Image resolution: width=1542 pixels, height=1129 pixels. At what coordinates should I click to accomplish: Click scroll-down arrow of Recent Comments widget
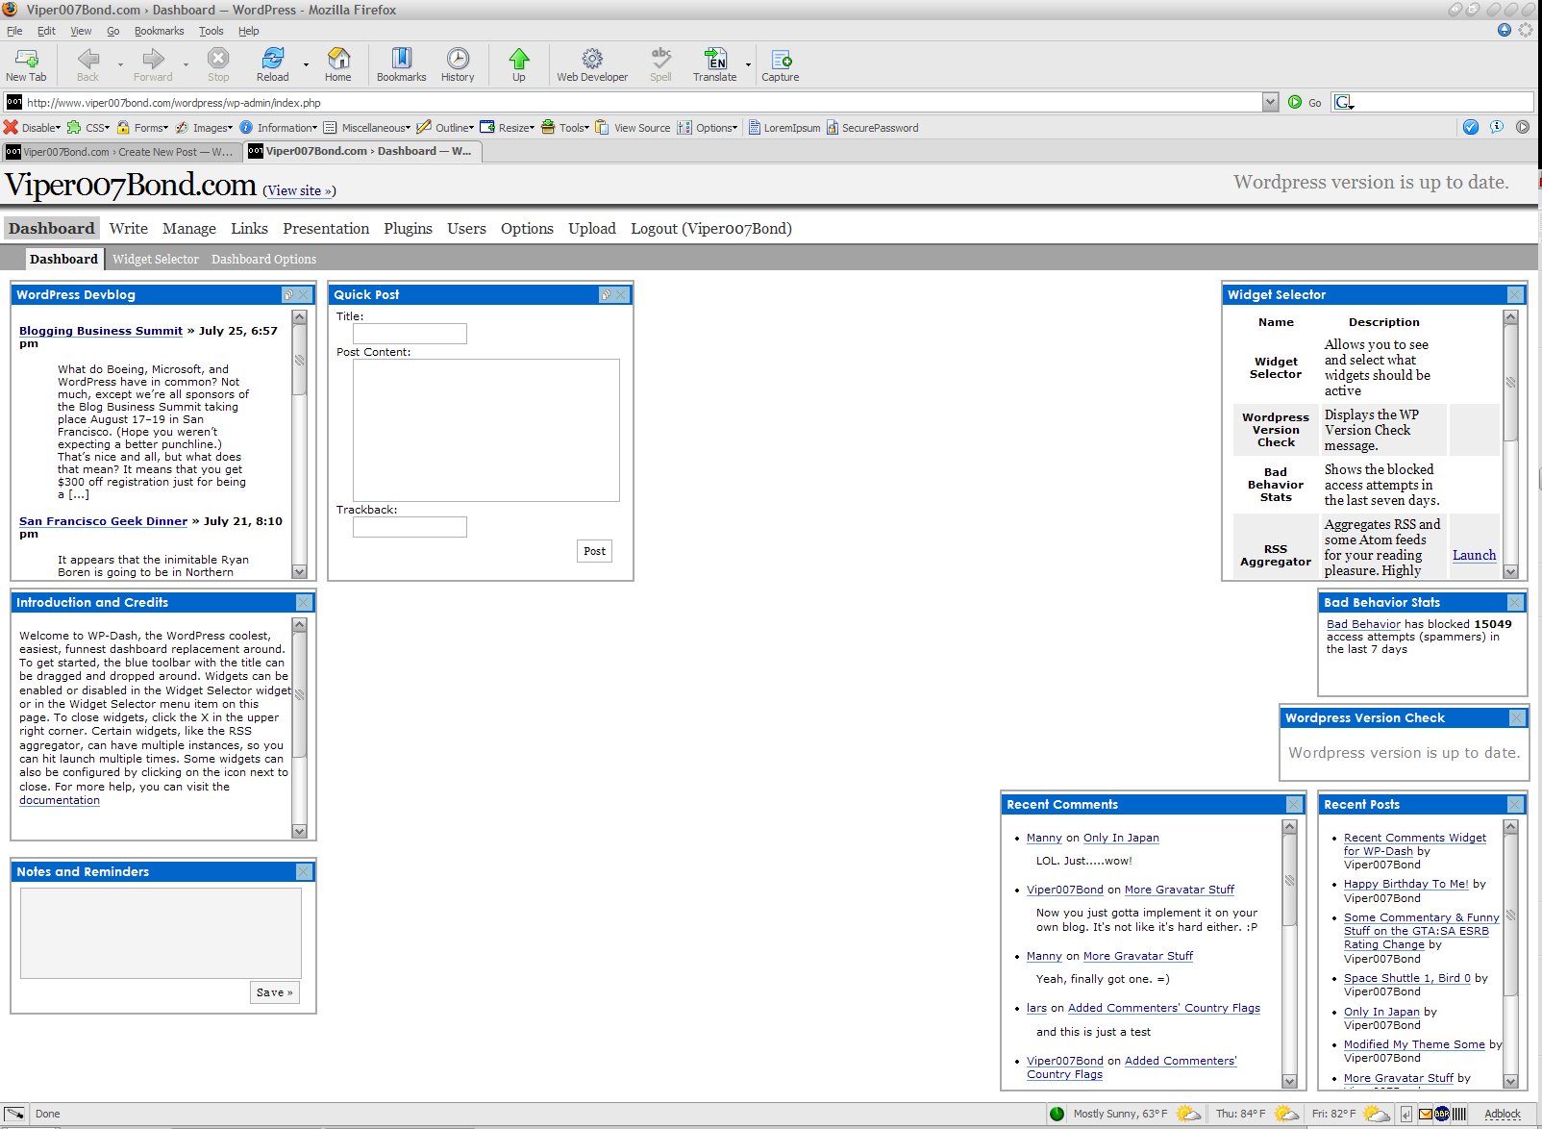coord(1290,1081)
